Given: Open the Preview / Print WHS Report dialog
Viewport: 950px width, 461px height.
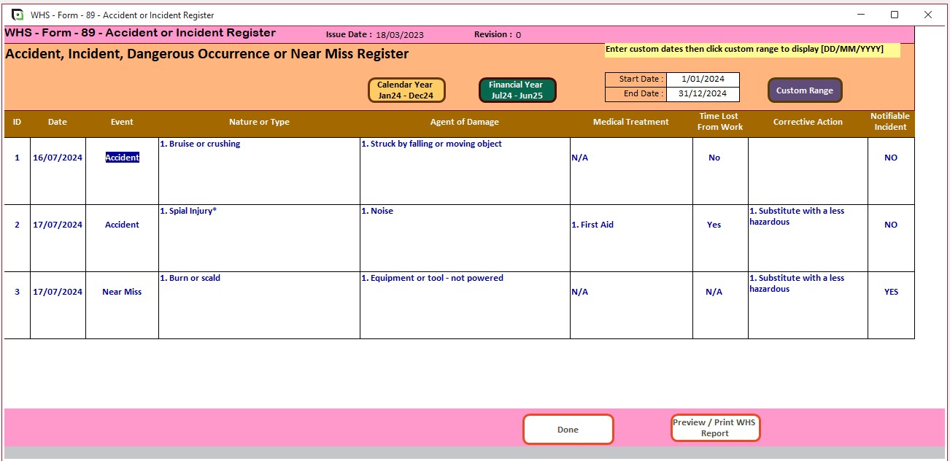Looking at the screenshot, I should [x=715, y=427].
